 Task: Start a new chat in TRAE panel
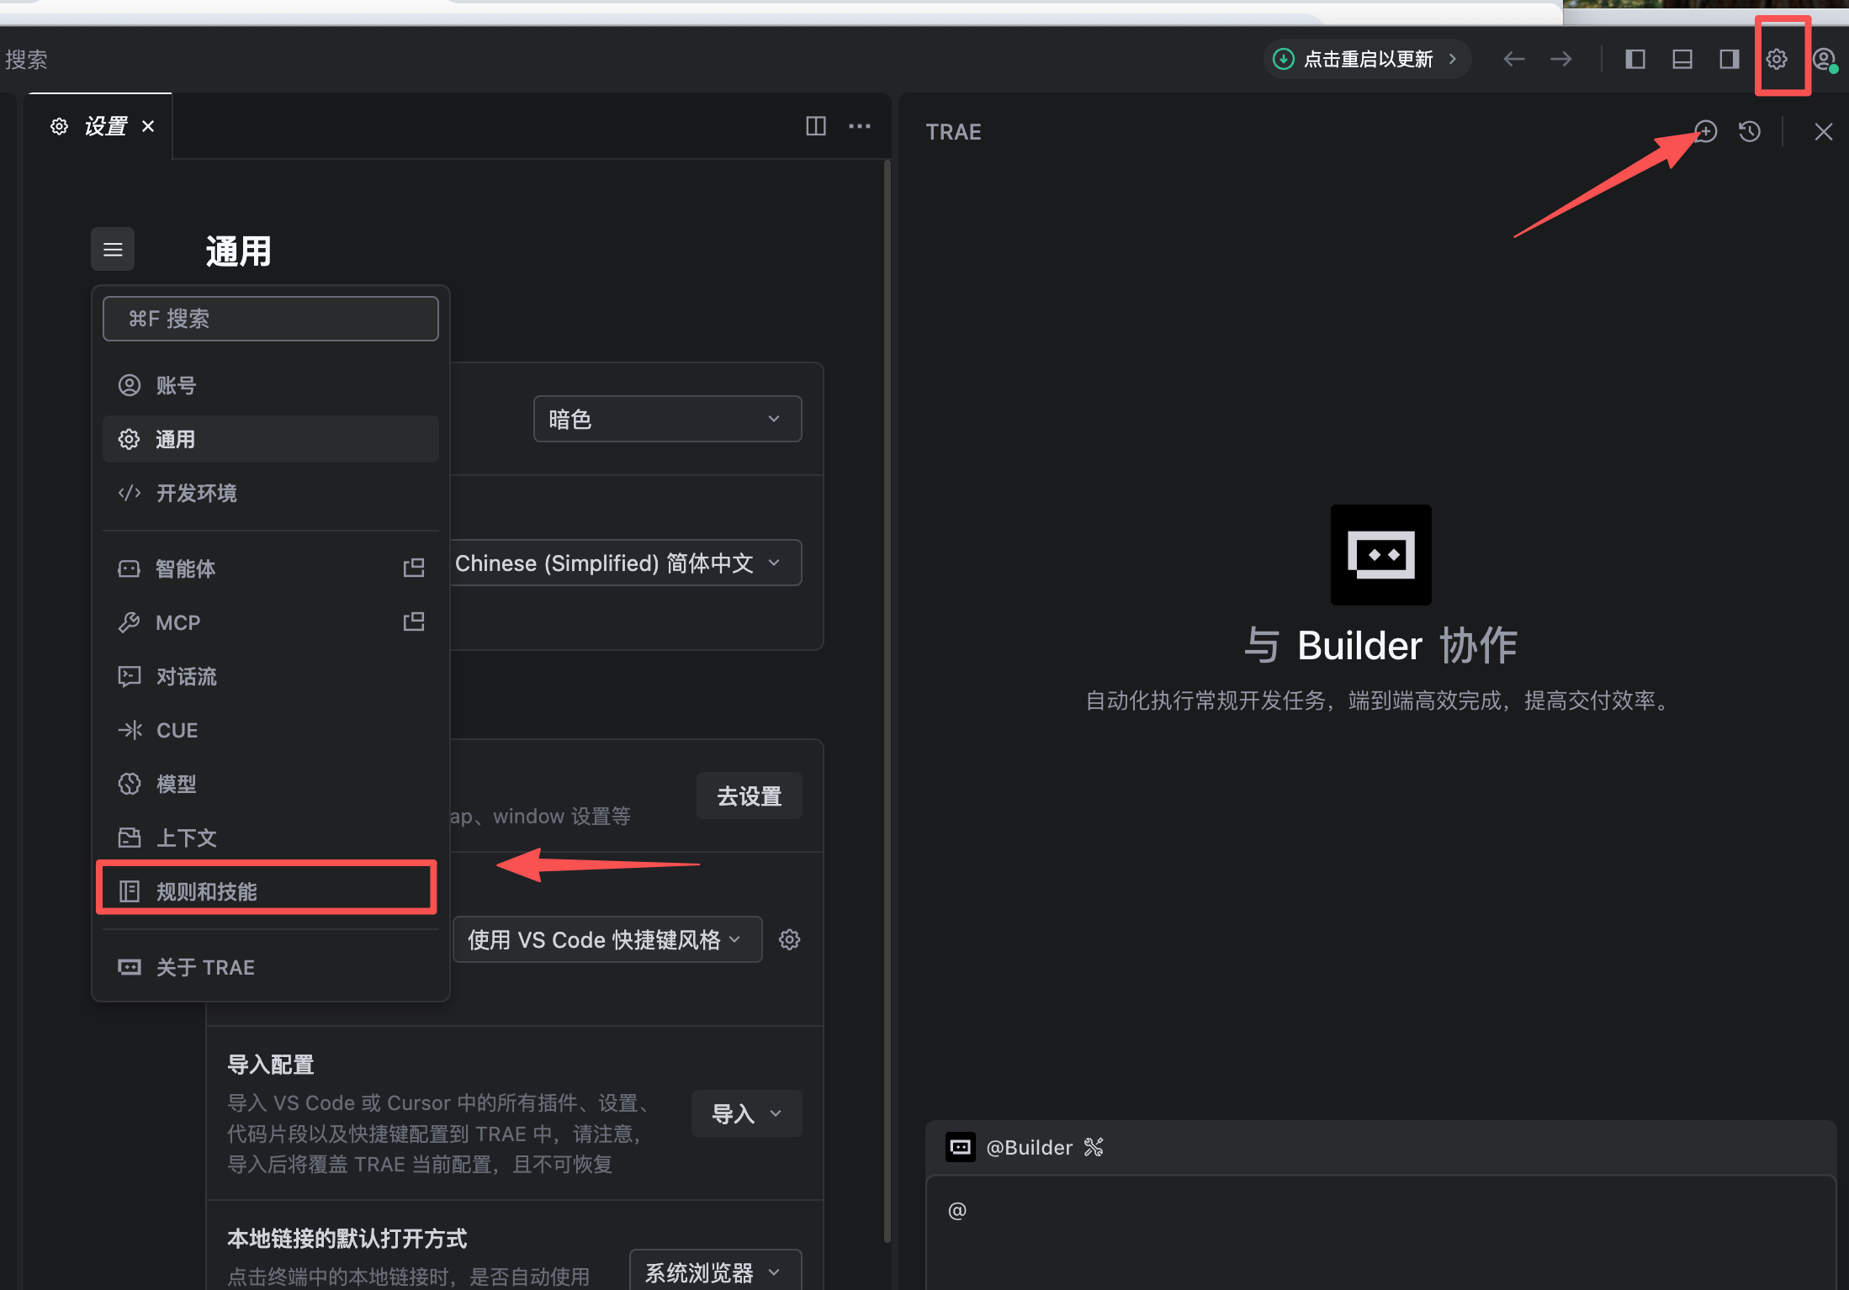tap(1705, 131)
